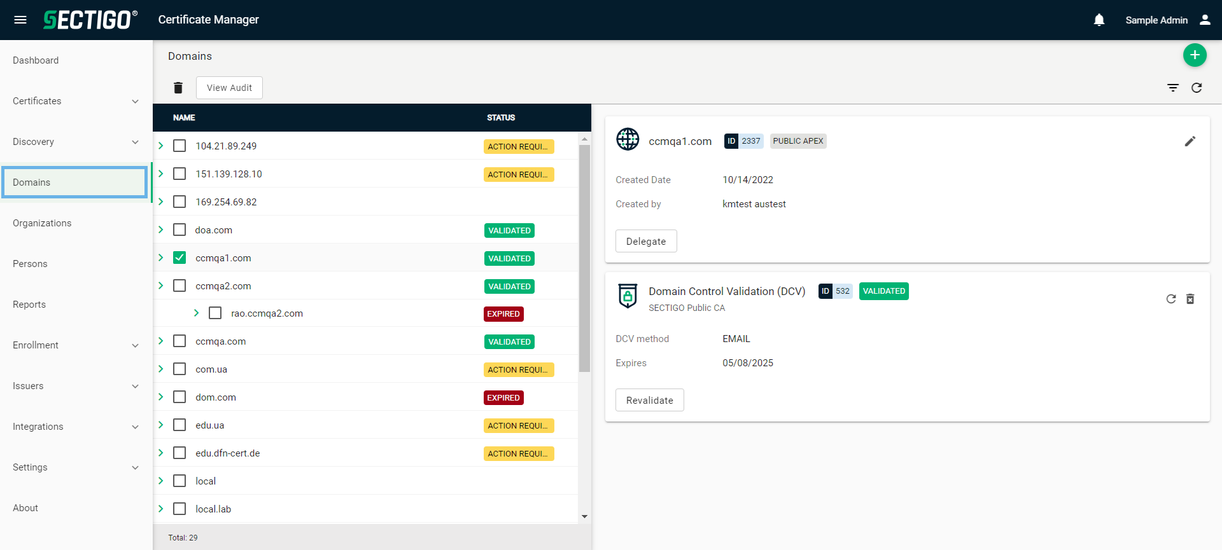The width and height of the screenshot is (1222, 550).
Task: Expand the Issuers sidebar submenu
Action: (x=135, y=387)
